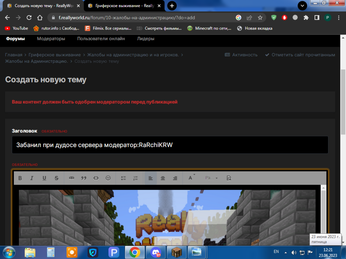Open the Minecraft launcher on the taskbar
346x259 pixels.
pos(176,252)
